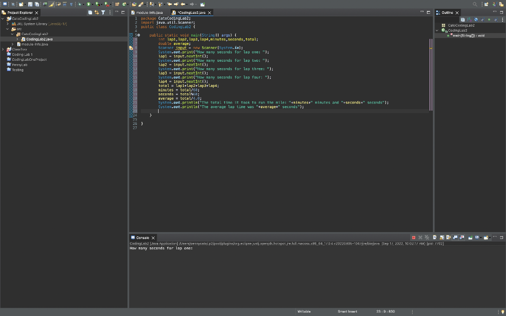Toggle Hide Non-Public Members green dot
Image resolution: width=506 pixels, height=316 pixels.
click(489, 20)
